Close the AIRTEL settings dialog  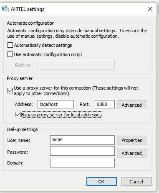tap(150, 9)
